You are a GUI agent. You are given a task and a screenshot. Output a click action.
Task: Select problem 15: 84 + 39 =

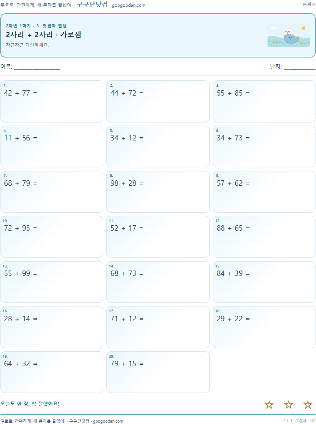coord(264,282)
